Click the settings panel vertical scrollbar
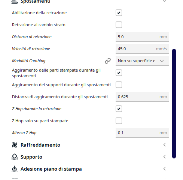 click(174, 103)
